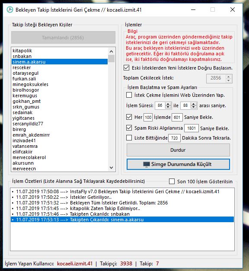249x271 pixels.
Task: Click the user list scrollbar thumb
Action: (112, 58)
